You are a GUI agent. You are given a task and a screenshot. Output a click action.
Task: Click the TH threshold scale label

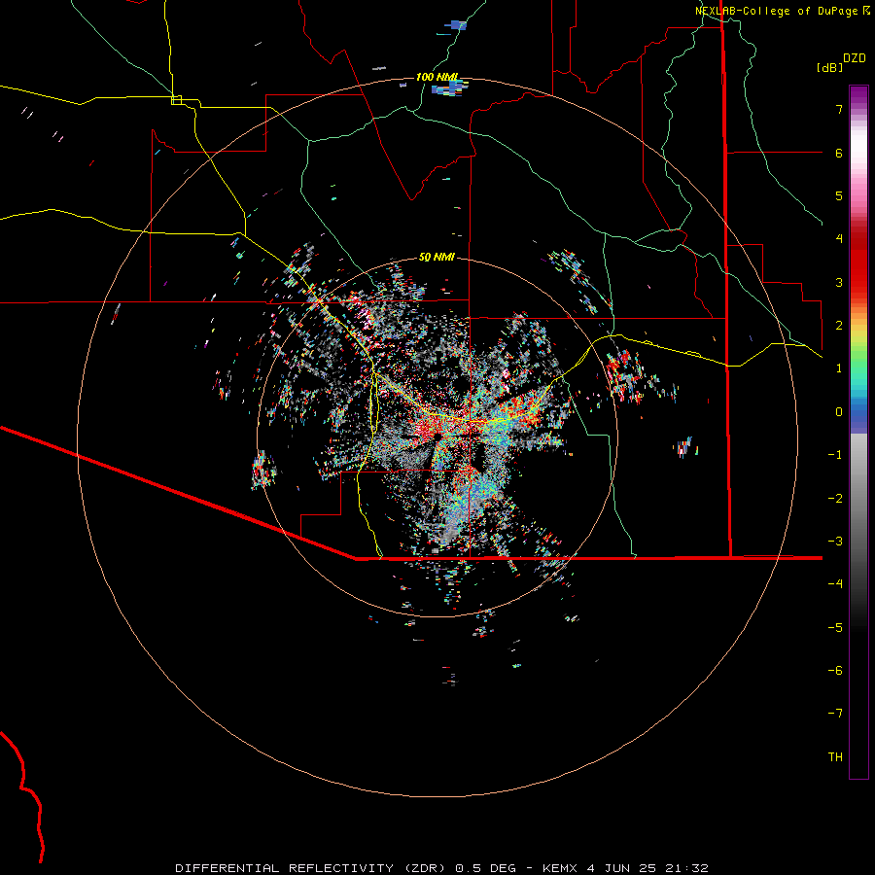click(835, 757)
